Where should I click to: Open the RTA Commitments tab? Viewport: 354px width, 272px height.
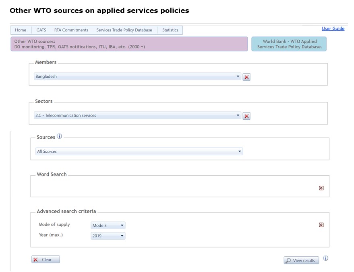coord(71,30)
